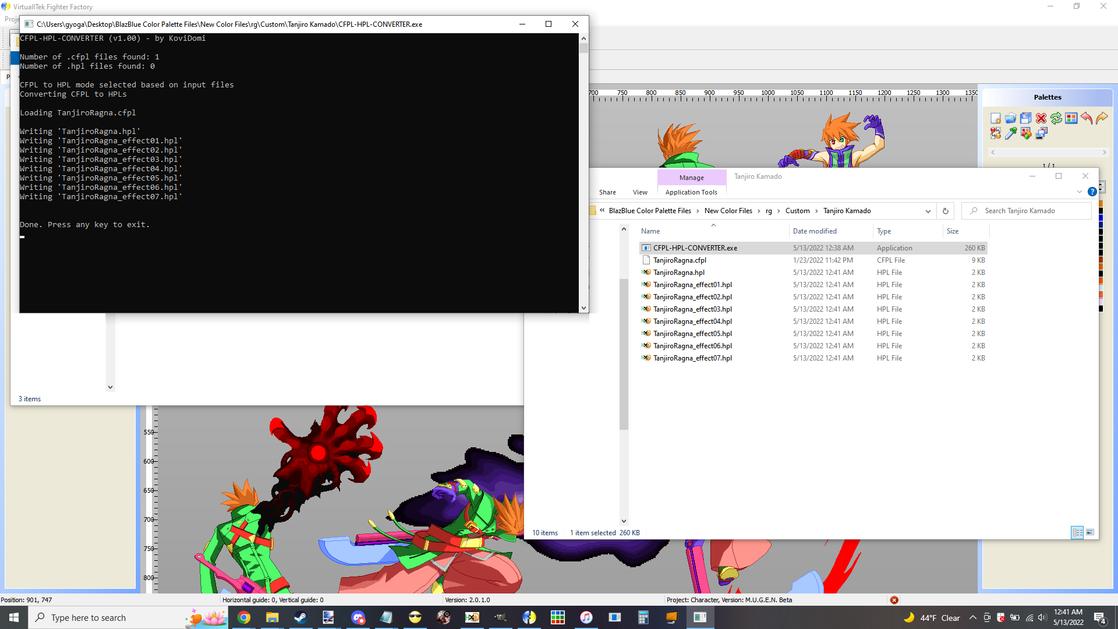Click the refresh button beside address bar
This screenshot has width=1118, height=629.
pos(946,211)
